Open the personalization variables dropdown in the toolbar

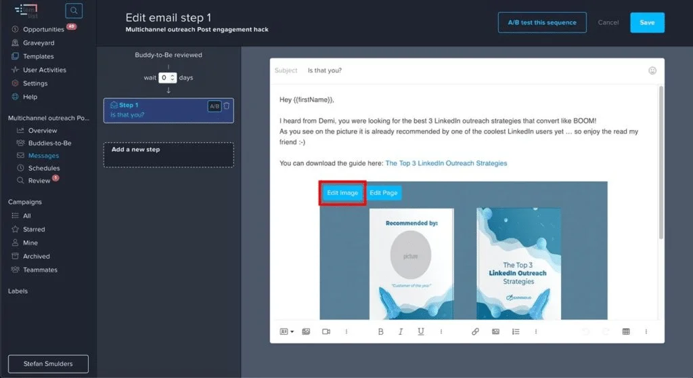287,331
